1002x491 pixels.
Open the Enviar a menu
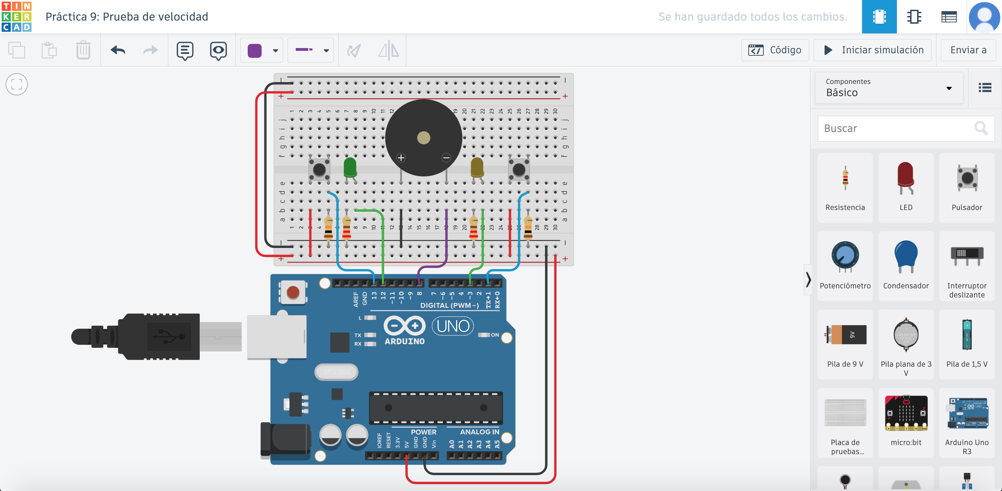point(968,50)
